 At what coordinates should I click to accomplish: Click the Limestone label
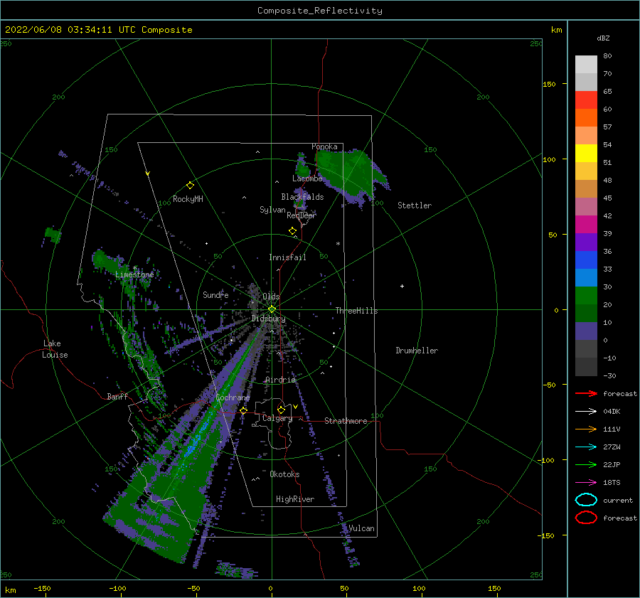coord(134,274)
